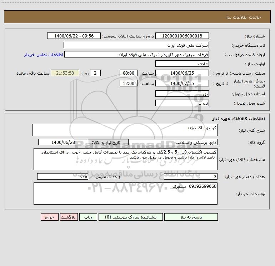
Task: Click response deadline date 1400/06/25
Action: point(182,73)
